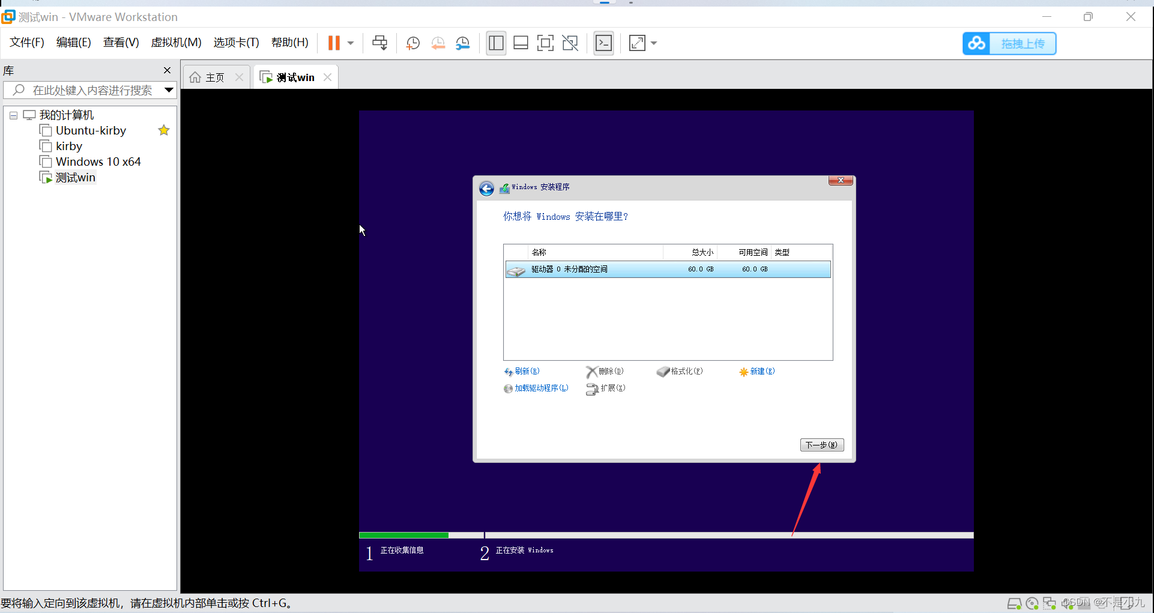1154x613 pixels.
Task: Close the 测试win tab
Action: (327, 77)
